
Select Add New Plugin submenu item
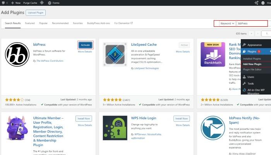(252, 64)
